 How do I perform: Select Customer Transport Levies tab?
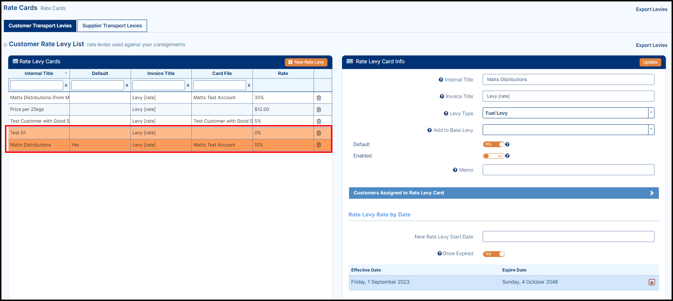click(40, 26)
